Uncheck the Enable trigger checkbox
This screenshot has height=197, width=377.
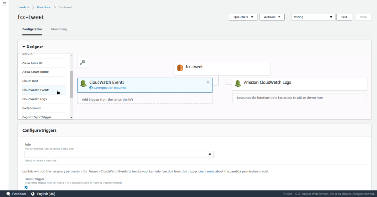pyautogui.click(x=26, y=188)
